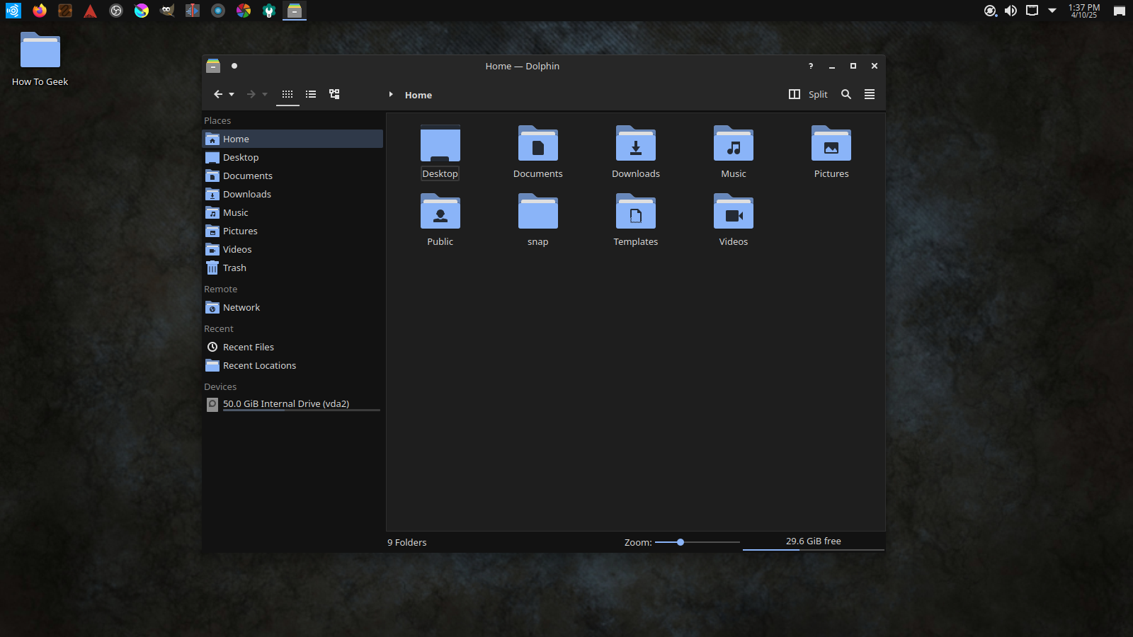The width and height of the screenshot is (1133, 637).
Task: Toggle the volume icon in system tray
Action: (1010, 11)
